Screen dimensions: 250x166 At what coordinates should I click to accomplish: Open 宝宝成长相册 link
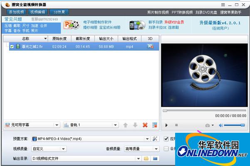point(110,27)
